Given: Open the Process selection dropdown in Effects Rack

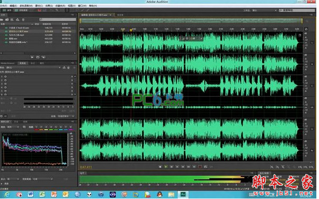Looking at the screenshot, I should [66, 117].
